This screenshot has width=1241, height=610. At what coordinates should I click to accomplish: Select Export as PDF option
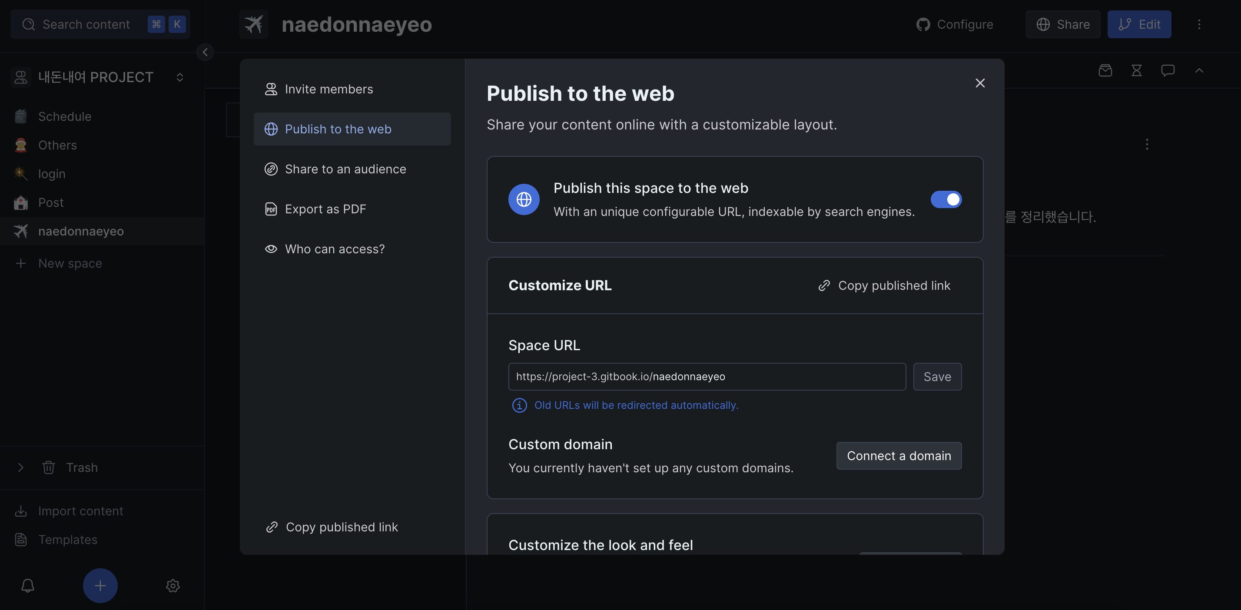tap(325, 209)
